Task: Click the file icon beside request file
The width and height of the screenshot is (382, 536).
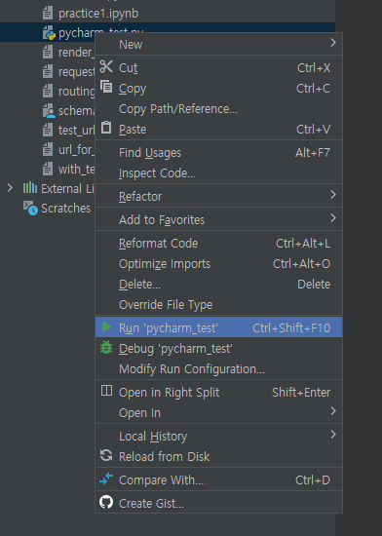Action: pos(48,71)
